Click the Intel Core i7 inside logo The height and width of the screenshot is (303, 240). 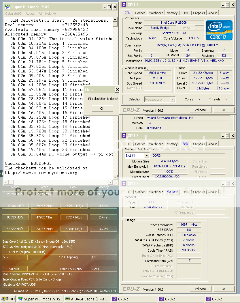[x=219, y=30]
